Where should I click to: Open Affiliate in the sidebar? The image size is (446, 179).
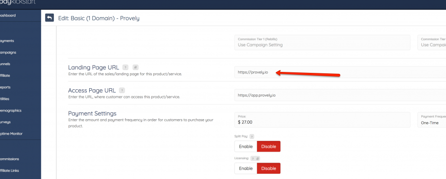pyautogui.click(x=5, y=76)
